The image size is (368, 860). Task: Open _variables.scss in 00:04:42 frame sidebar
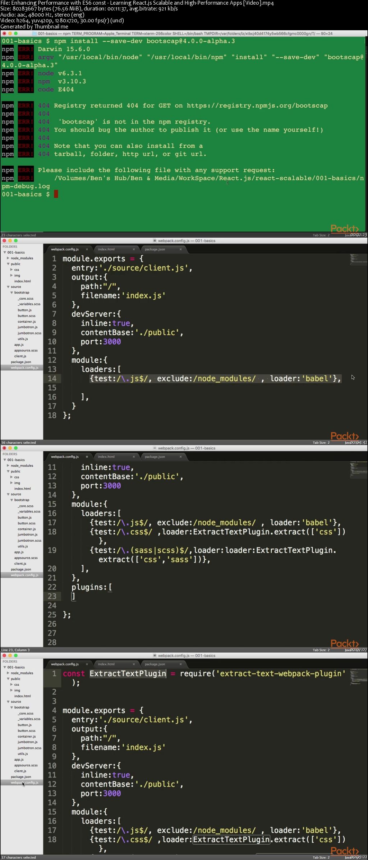pos(29,304)
